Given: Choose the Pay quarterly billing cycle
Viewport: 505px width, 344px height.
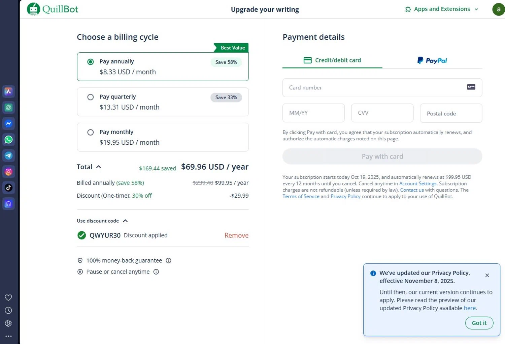Looking at the screenshot, I should [x=91, y=97].
